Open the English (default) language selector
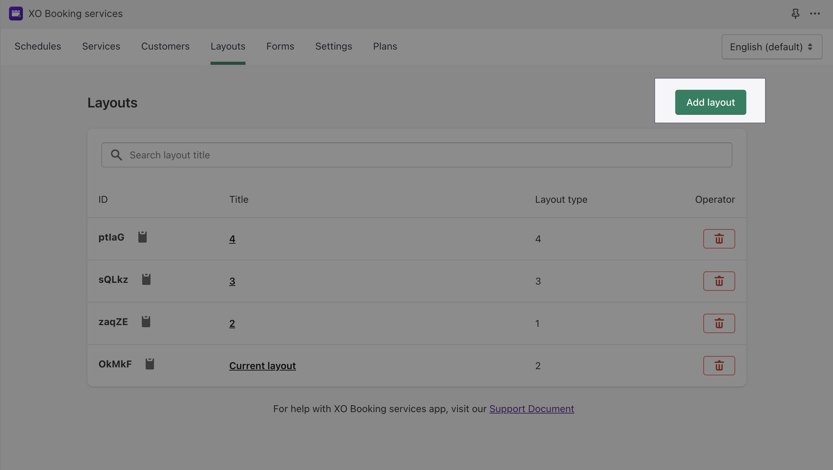833x470 pixels. (x=771, y=46)
